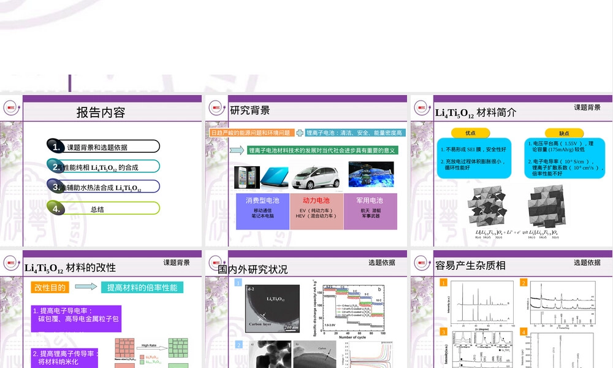Click the orange 改性目的 label
Screen dimensions: 613x368
50,288
